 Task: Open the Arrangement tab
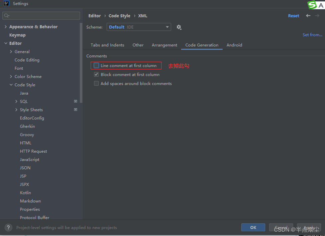[164, 45]
